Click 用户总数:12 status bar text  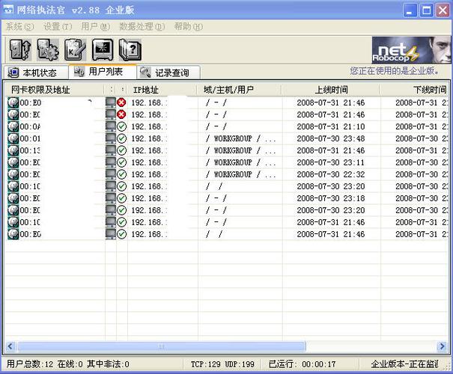[x=30, y=364]
